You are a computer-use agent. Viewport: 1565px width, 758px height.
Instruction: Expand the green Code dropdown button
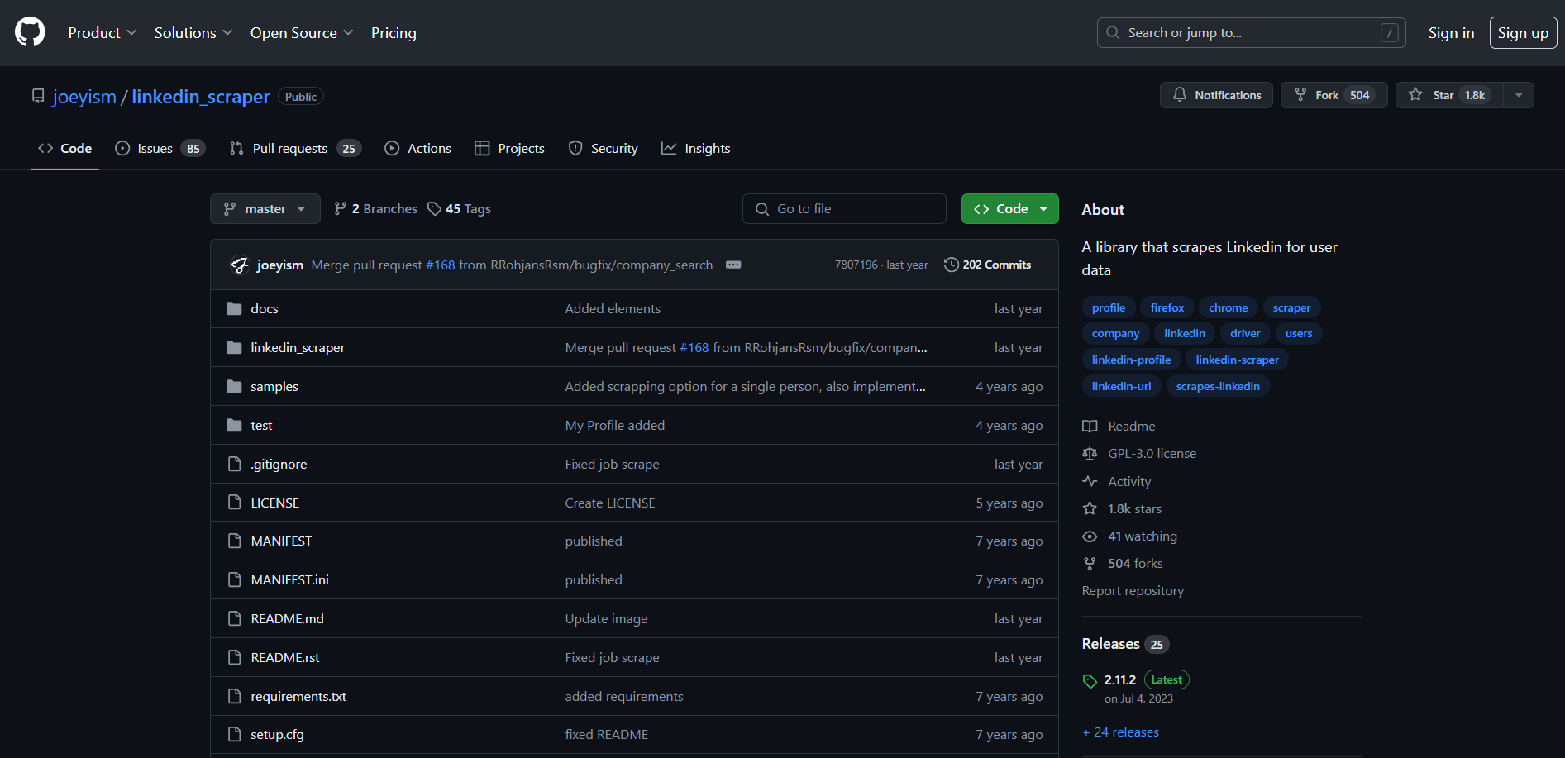click(x=1009, y=209)
